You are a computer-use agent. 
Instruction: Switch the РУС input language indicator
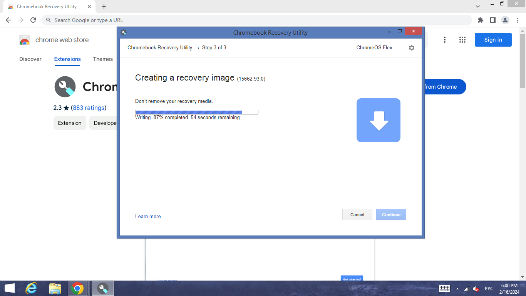pyautogui.click(x=489, y=289)
